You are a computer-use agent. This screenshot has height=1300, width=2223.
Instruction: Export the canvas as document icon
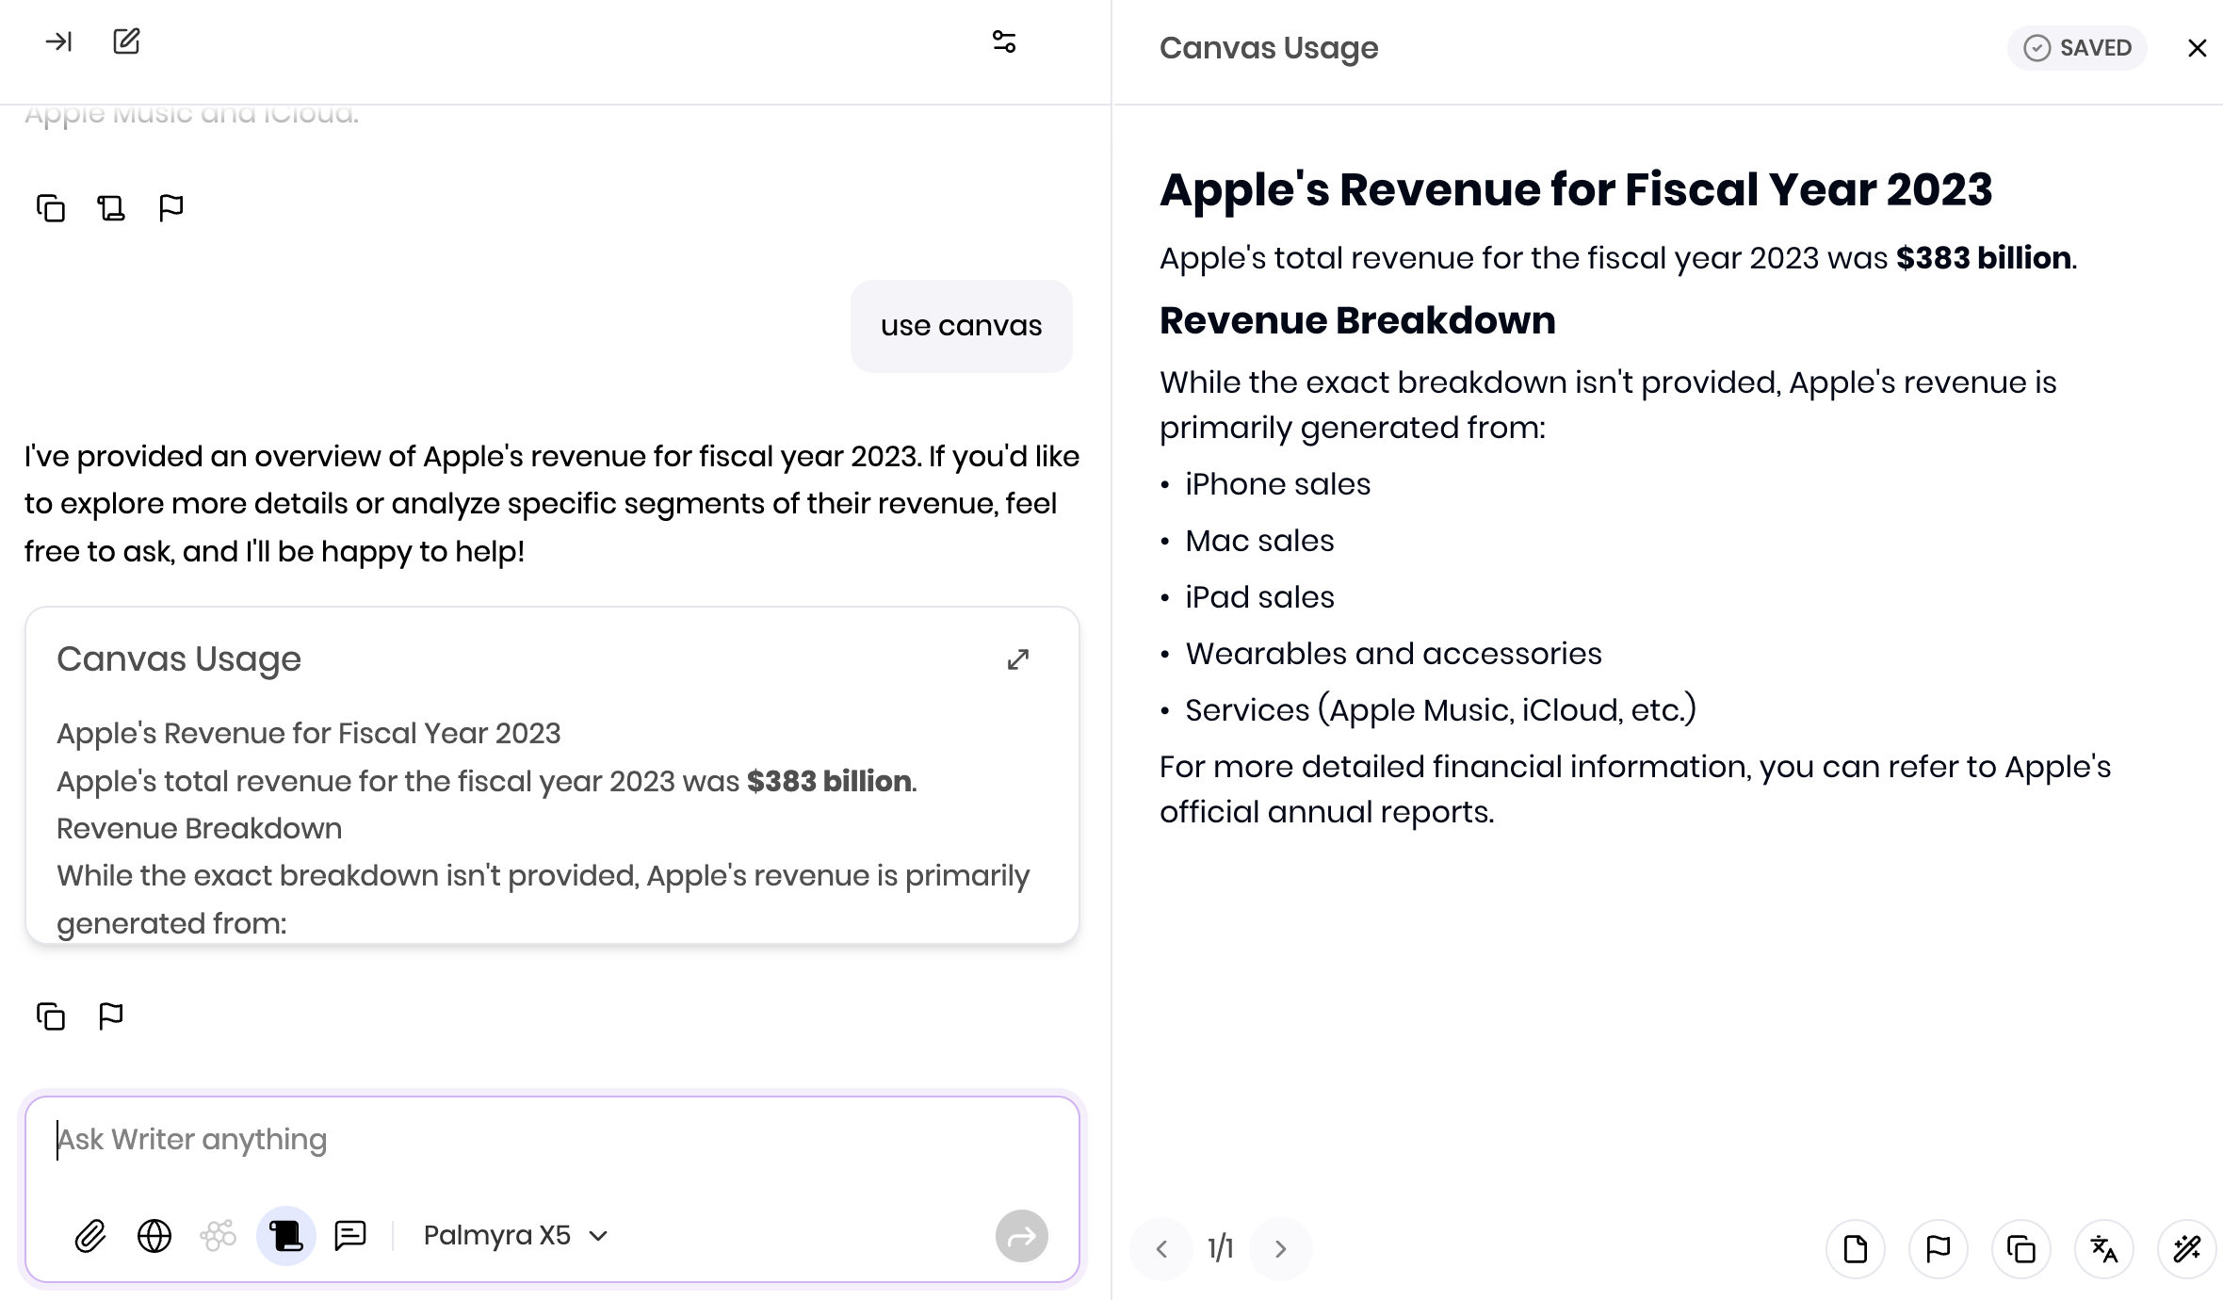coord(1856,1249)
